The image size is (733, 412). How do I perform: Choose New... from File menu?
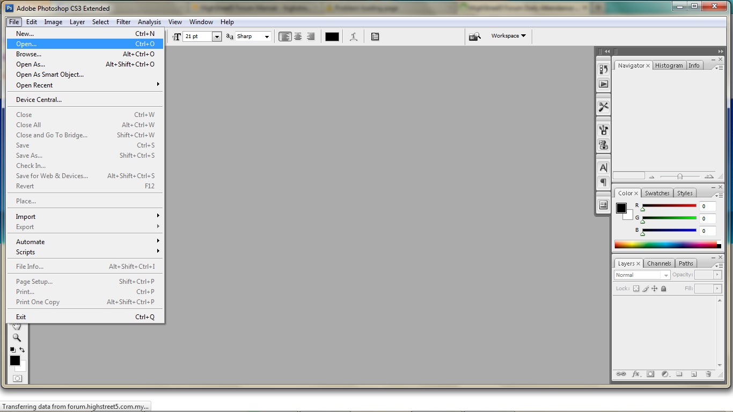pyautogui.click(x=85, y=33)
